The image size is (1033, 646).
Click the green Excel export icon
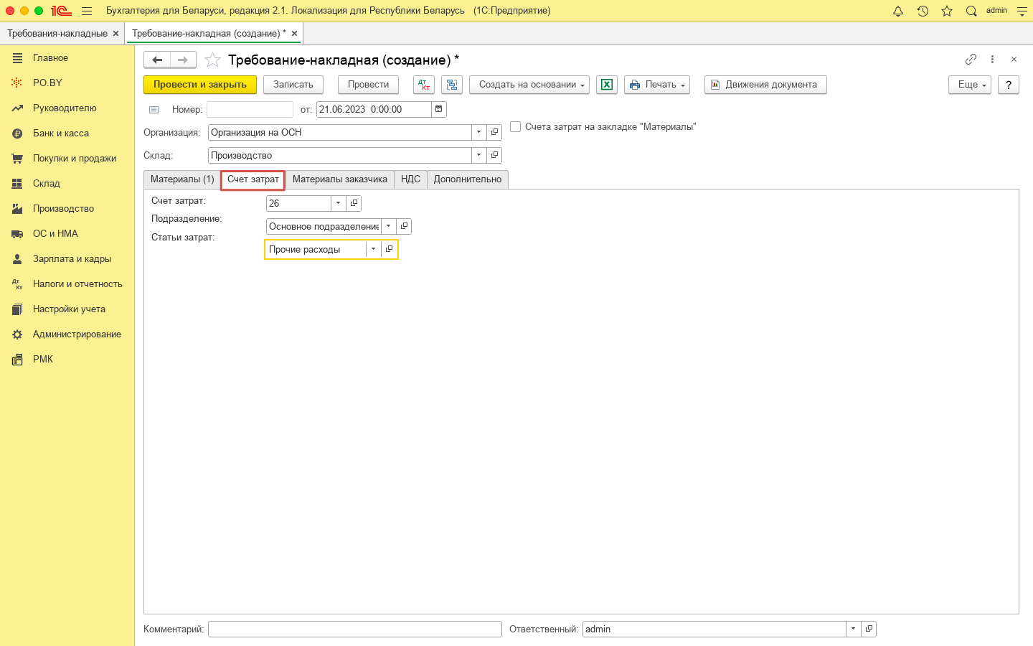(607, 85)
